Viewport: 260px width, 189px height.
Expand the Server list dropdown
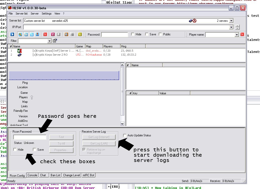pyautogui.click(x=231, y=21)
